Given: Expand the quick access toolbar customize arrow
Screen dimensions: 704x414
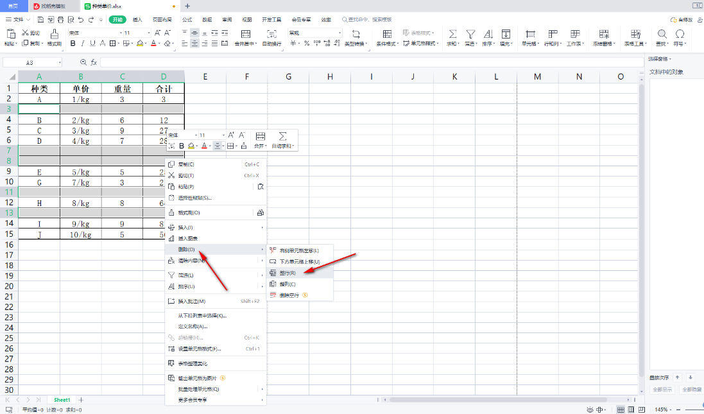Looking at the screenshot, I should [x=101, y=20].
